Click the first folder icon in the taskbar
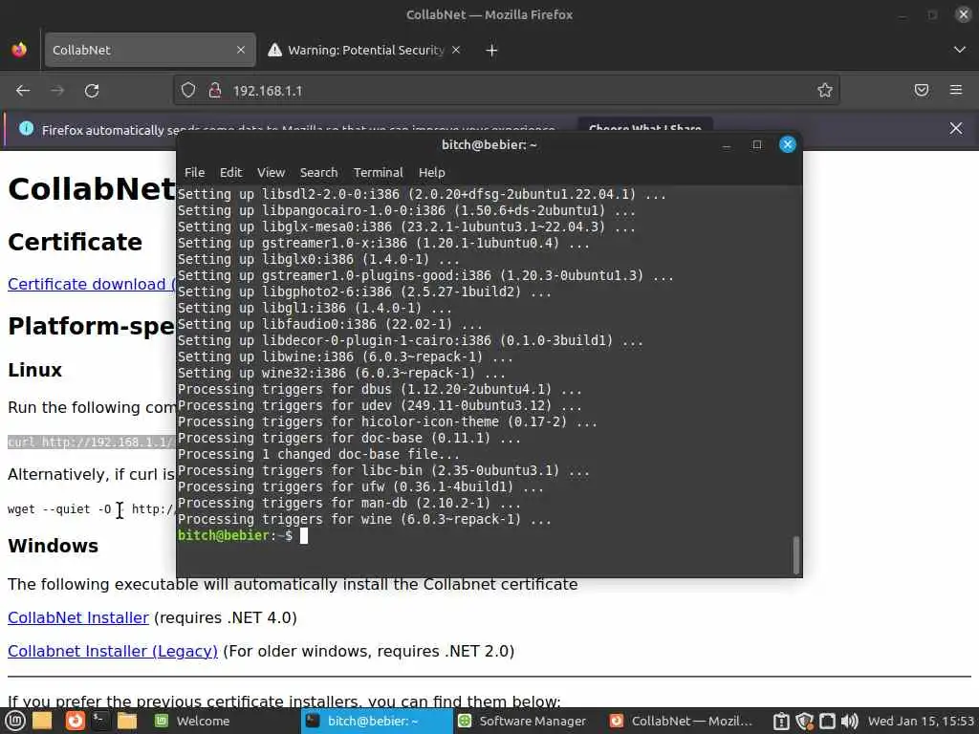979x734 pixels. (42, 721)
